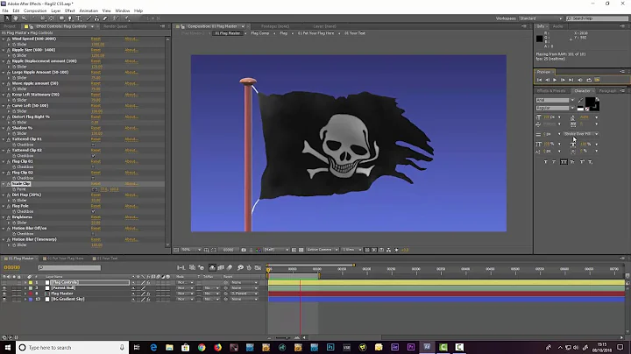Collapse the Ripple Size effect
This screenshot has height=354, width=631.
4,50
